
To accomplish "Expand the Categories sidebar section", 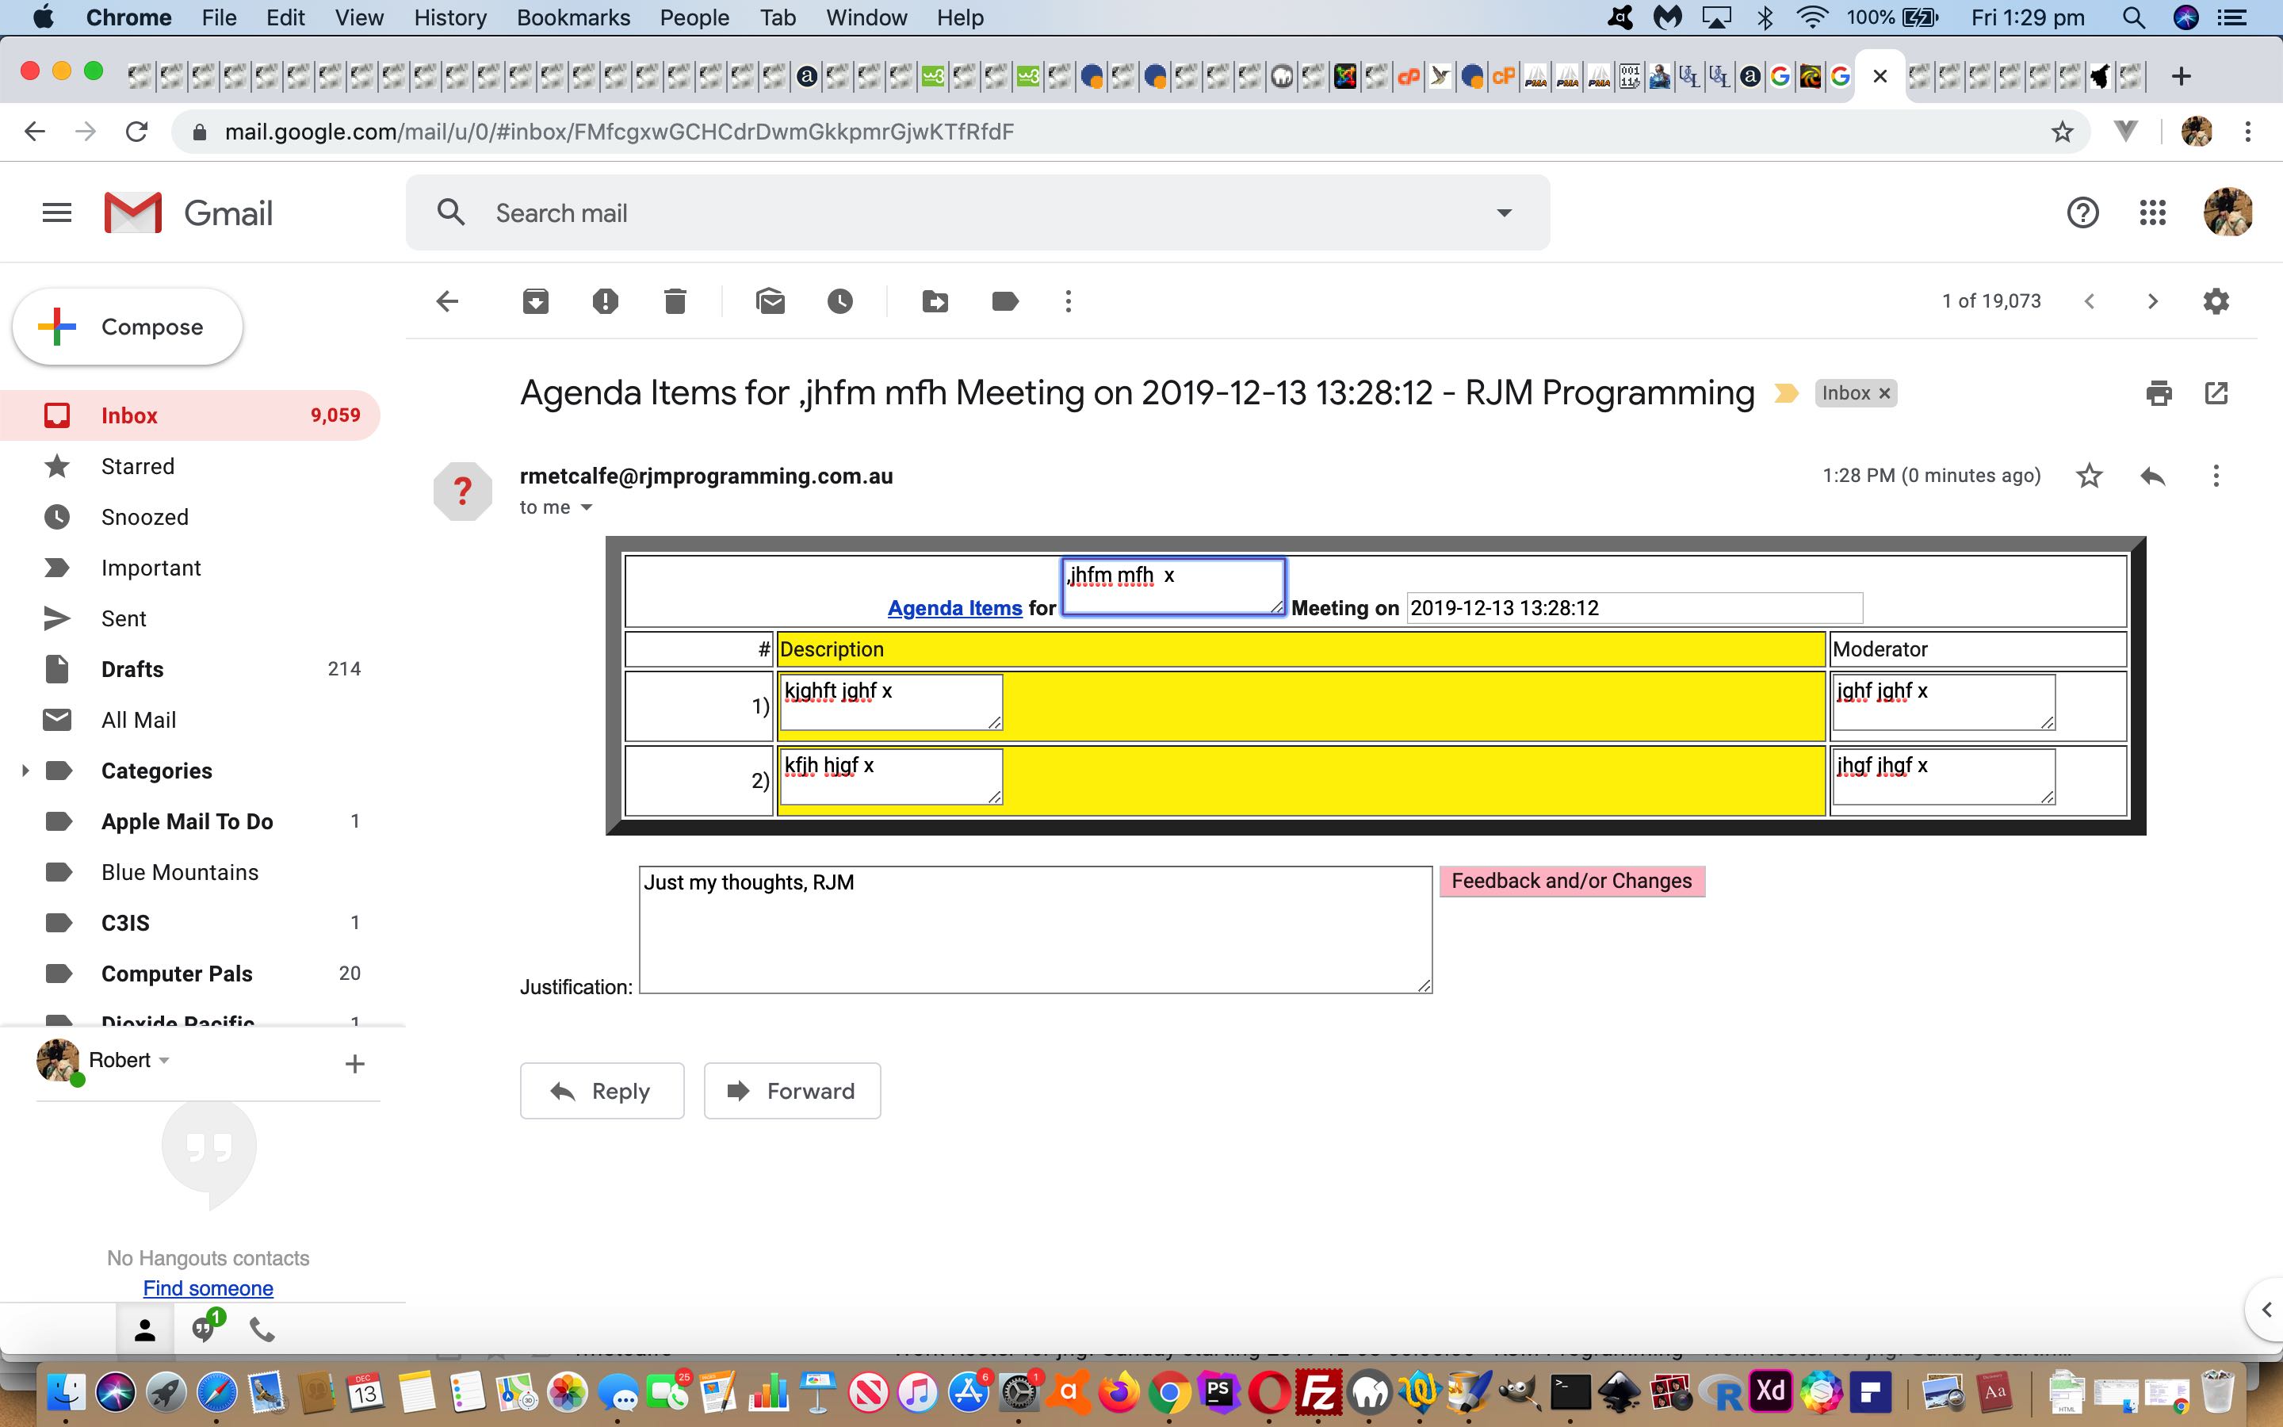I will [23, 770].
